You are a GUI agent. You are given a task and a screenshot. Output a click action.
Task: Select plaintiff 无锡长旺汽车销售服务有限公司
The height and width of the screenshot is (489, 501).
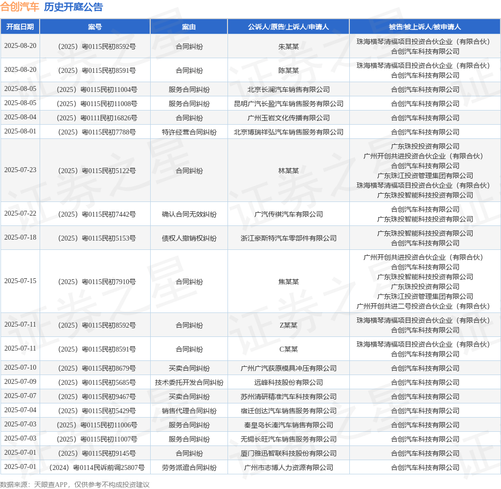[289, 439]
